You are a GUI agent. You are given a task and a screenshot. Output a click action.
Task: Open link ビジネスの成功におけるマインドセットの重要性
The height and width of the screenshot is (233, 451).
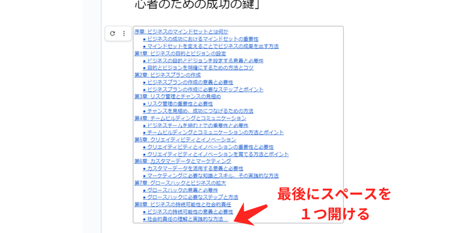point(203,39)
